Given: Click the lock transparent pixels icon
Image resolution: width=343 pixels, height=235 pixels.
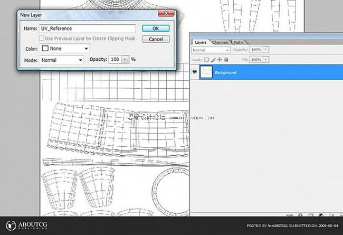Looking at the screenshot, I should tap(206, 60).
